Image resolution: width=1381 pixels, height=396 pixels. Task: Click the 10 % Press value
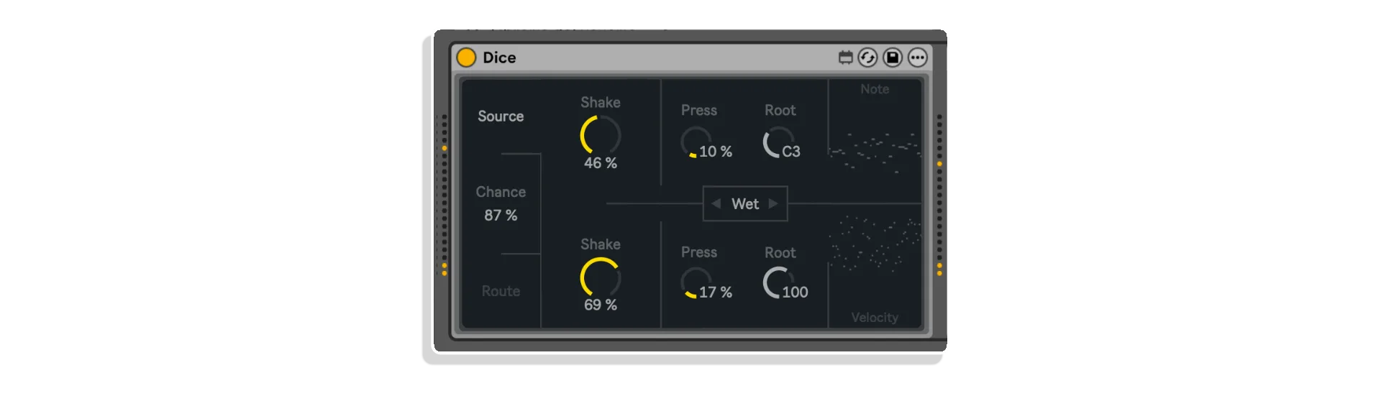click(x=716, y=152)
